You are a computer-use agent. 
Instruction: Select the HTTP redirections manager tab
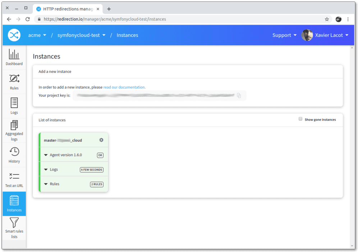point(68,9)
